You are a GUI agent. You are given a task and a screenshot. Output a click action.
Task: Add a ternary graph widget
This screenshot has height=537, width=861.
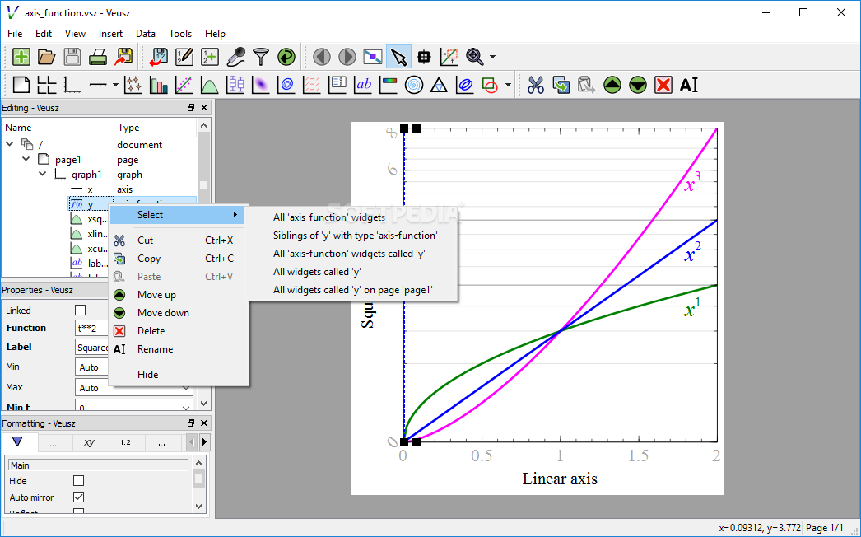pos(440,85)
